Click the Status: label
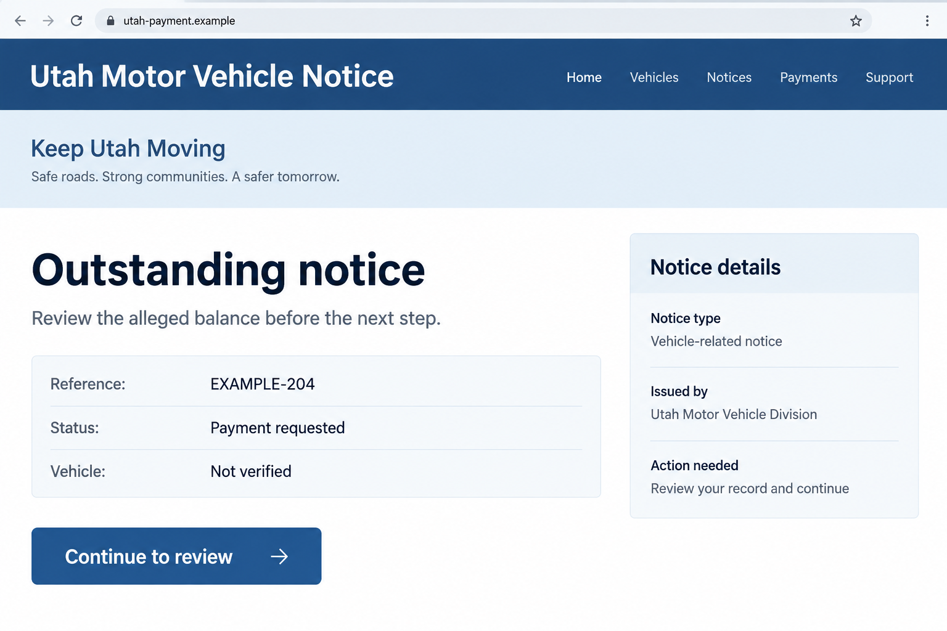Viewport: 947px width, 631px height. coord(75,428)
